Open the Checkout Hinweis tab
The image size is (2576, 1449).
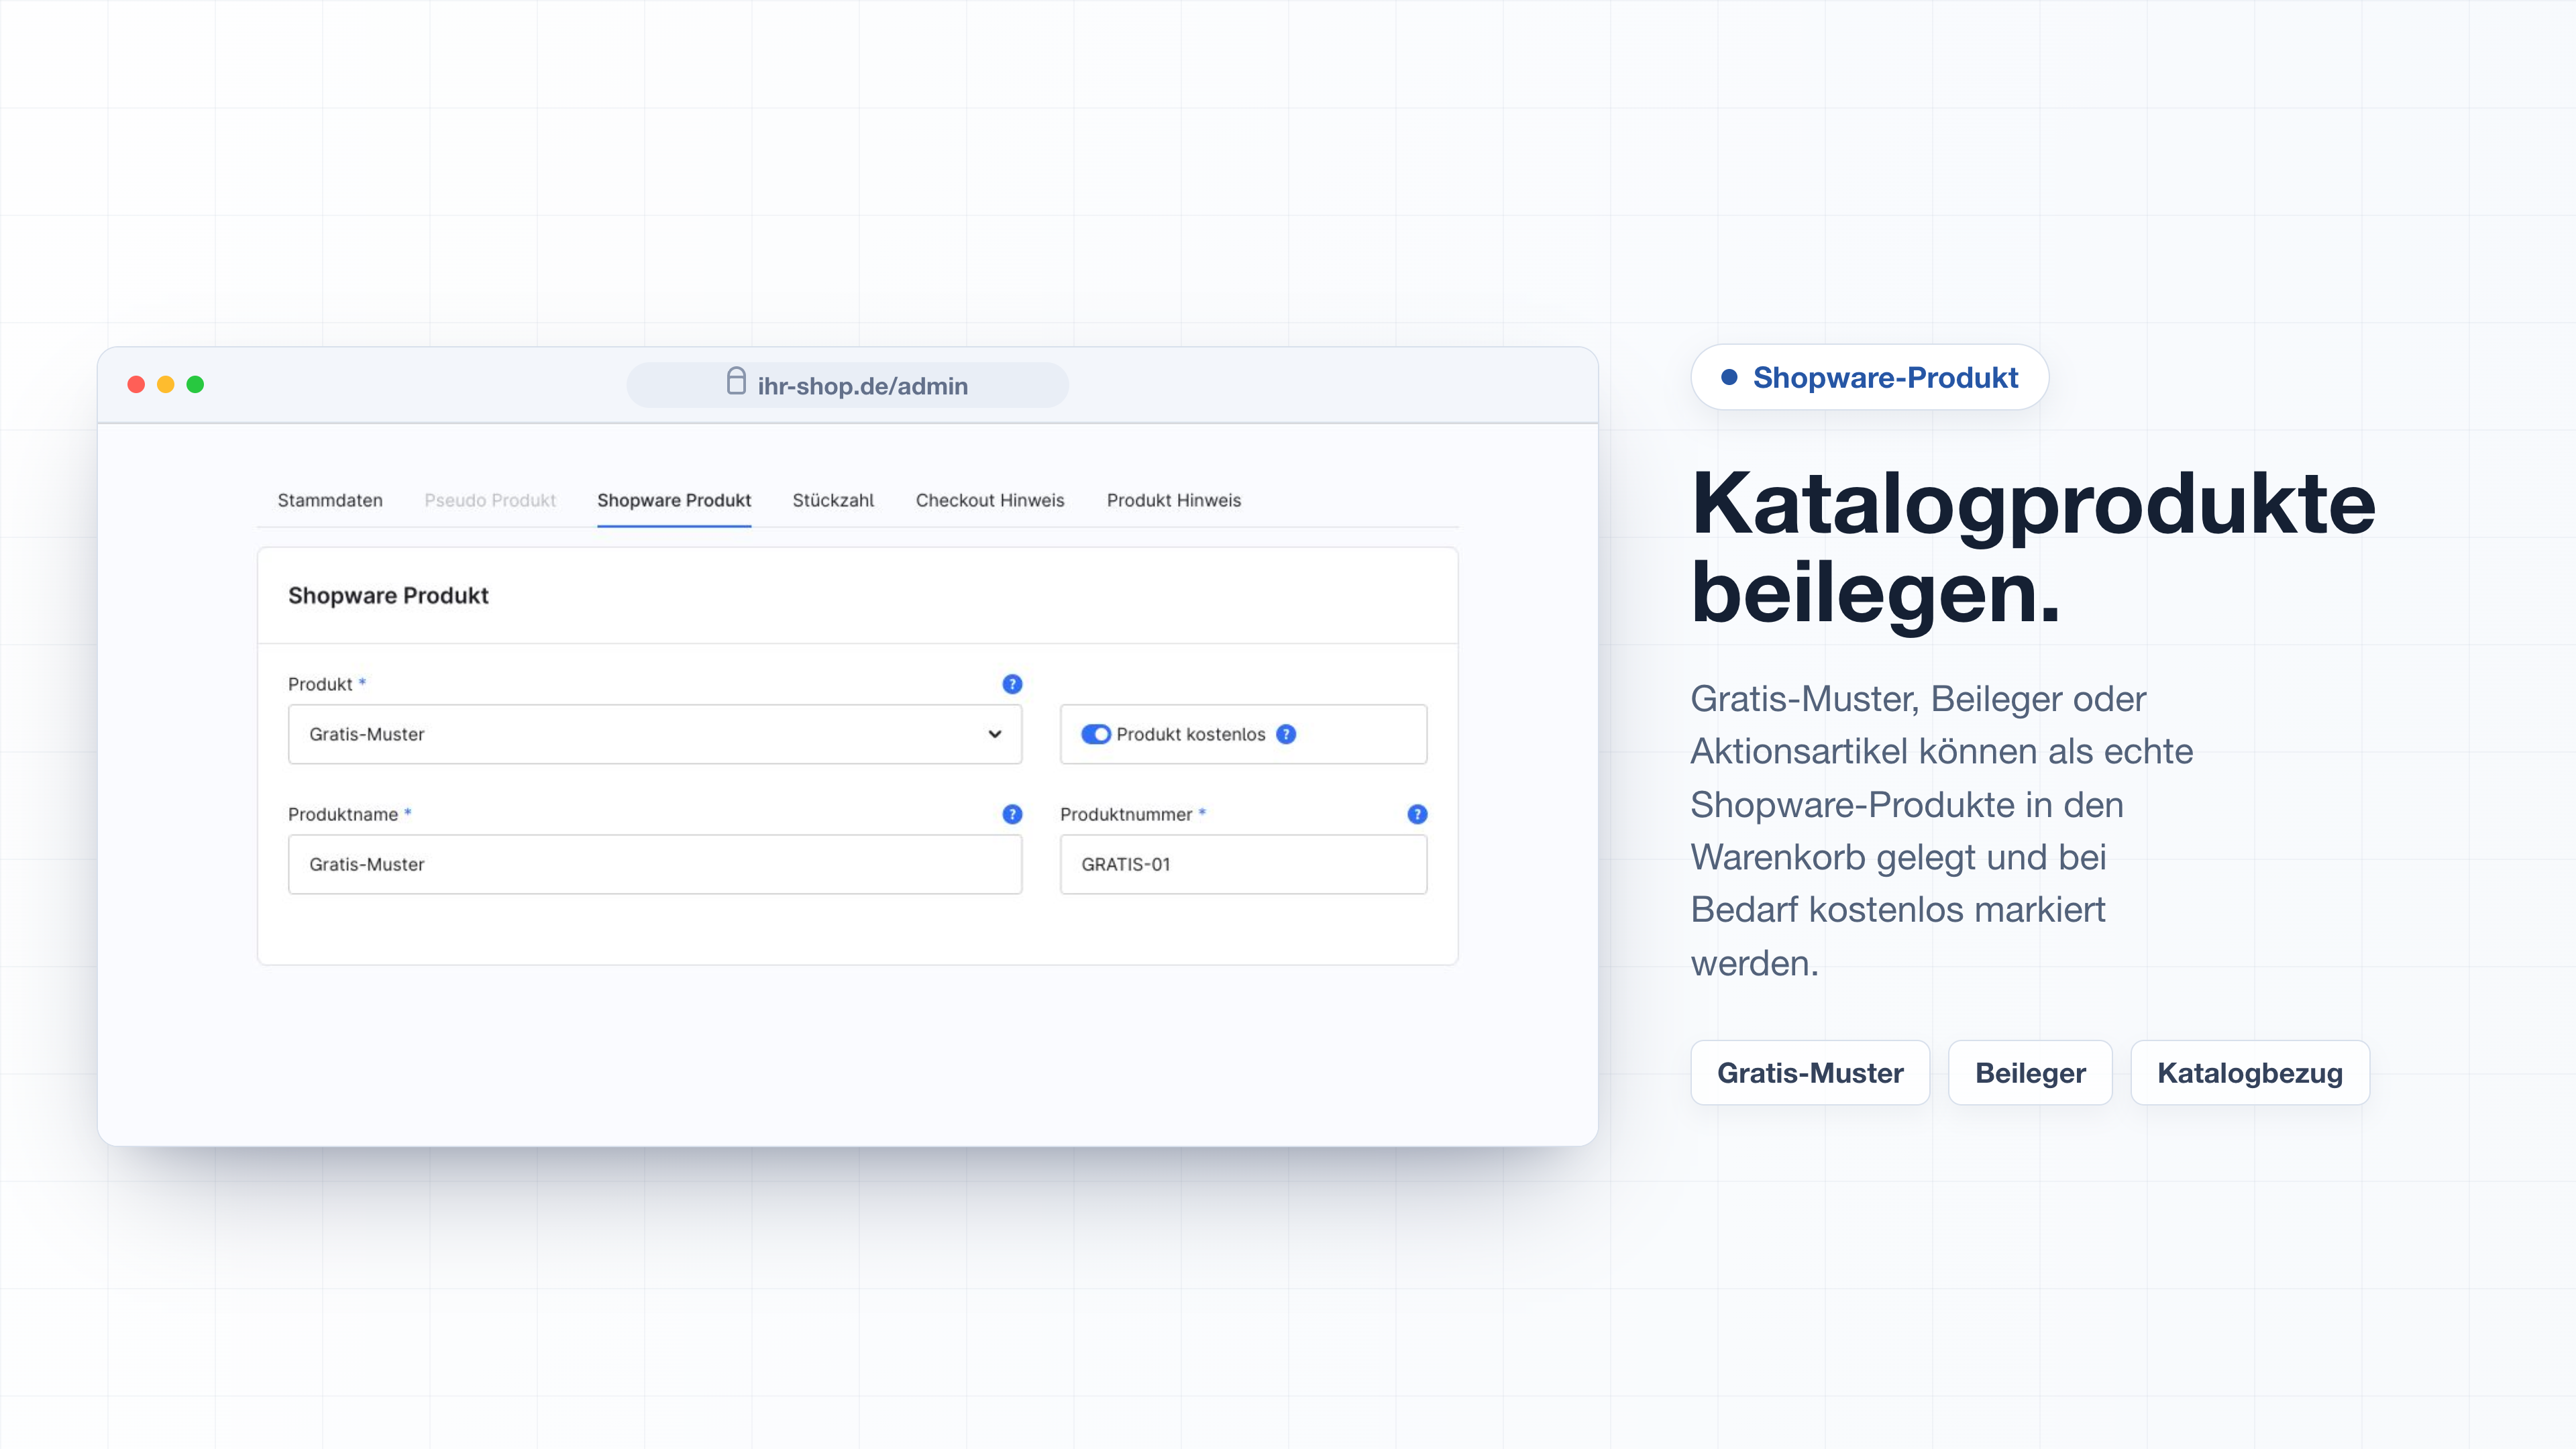(990, 500)
